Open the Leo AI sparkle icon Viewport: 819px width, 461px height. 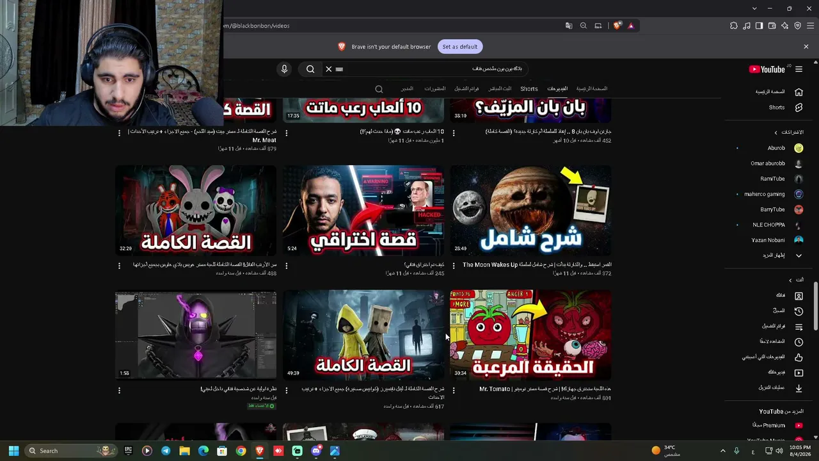(x=785, y=26)
